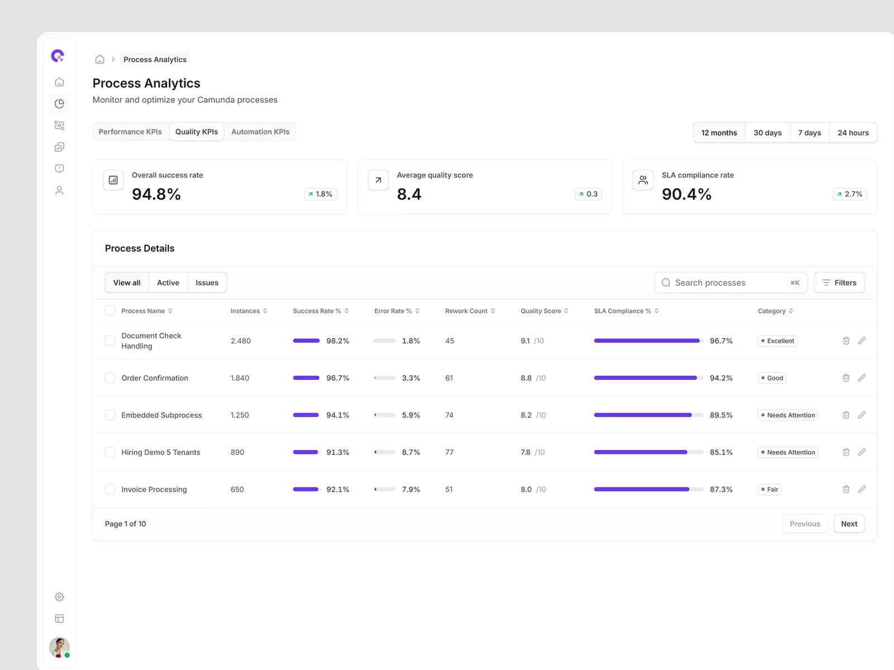Select the Hiring Demo 5 Tenants checkbox

[x=110, y=452]
